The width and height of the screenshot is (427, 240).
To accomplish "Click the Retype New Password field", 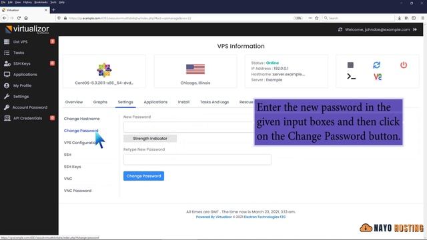I will 197,159.
